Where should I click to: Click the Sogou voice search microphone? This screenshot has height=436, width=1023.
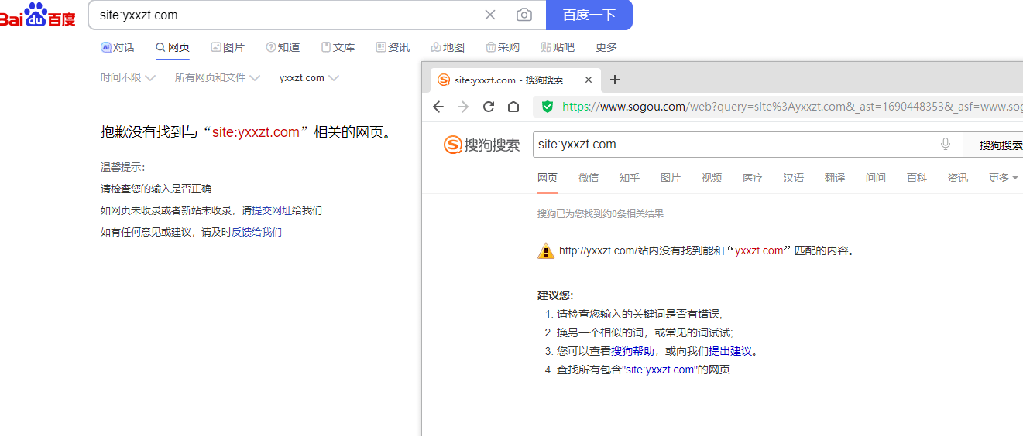tap(946, 145)
